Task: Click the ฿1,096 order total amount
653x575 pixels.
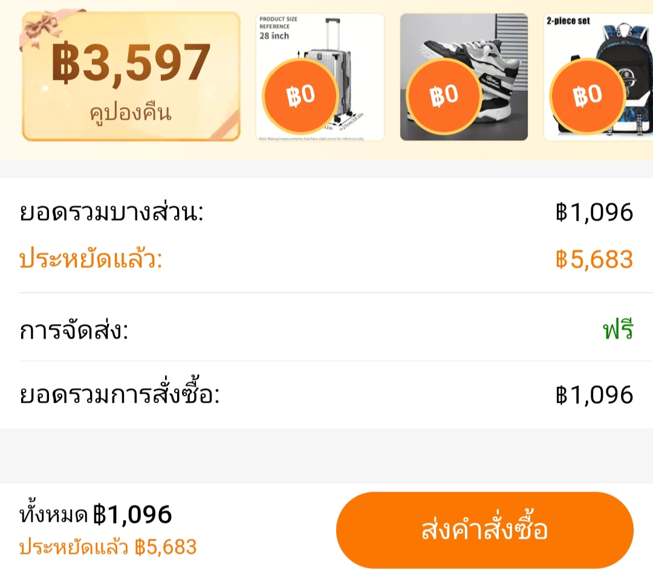Action: click(594, 395)
